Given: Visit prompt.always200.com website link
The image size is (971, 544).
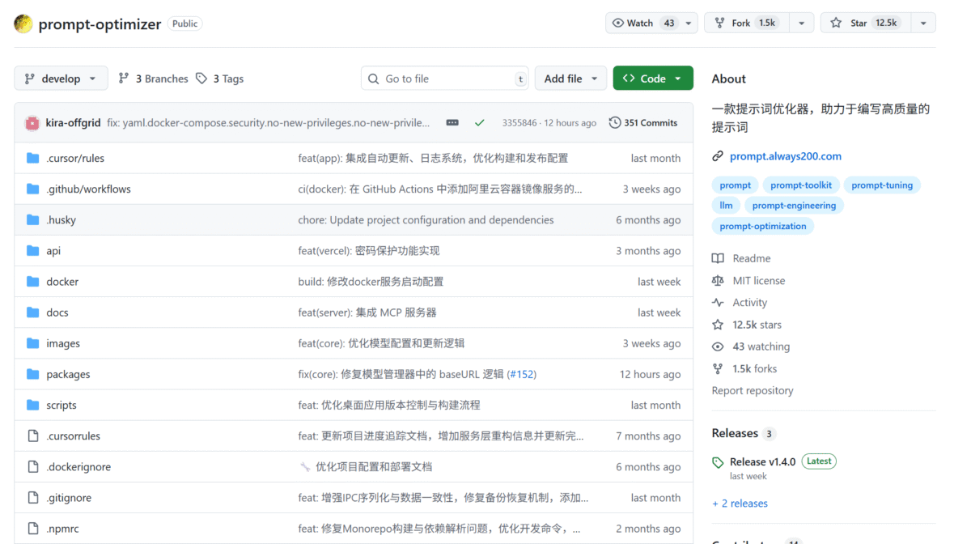Looking at the screenshot, I should [786, 156].
